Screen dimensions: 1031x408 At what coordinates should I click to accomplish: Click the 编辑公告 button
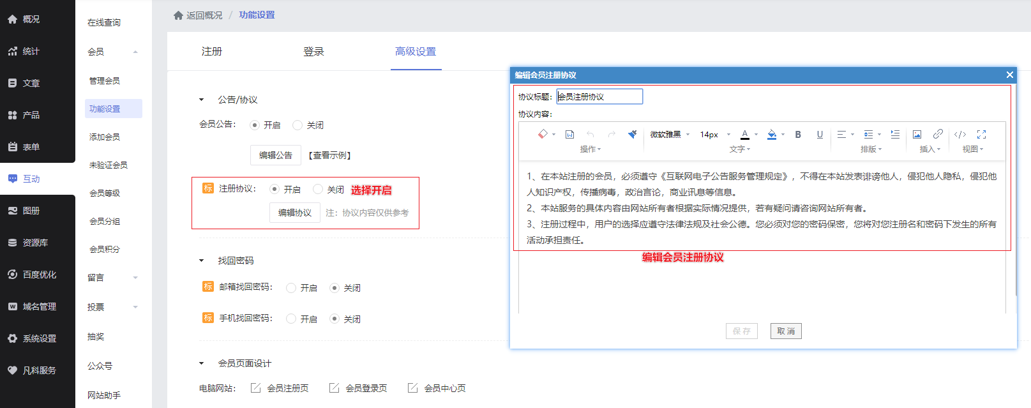(276, 155)
